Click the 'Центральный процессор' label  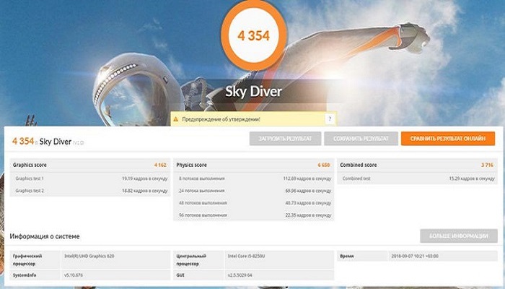(191, 259)
